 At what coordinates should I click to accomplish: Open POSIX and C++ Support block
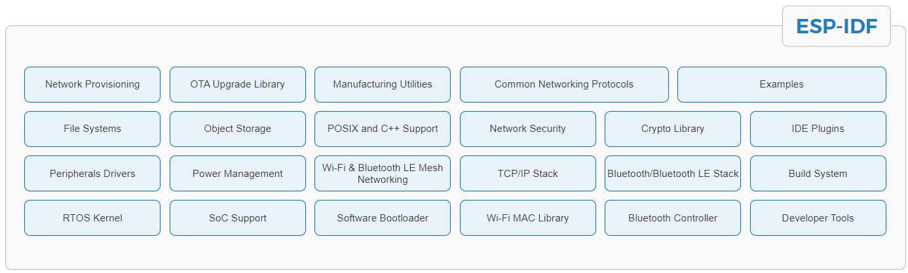383,129
